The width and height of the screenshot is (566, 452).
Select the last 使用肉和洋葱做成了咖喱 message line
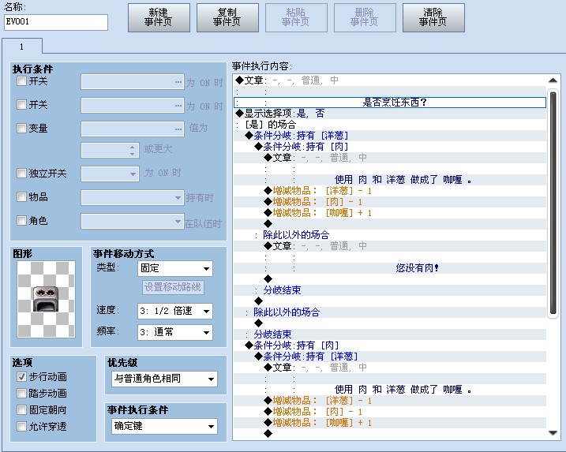[390, 390]
